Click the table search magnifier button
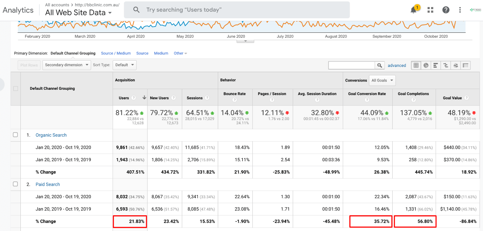483x231 pixels. [x=380, y=65]
